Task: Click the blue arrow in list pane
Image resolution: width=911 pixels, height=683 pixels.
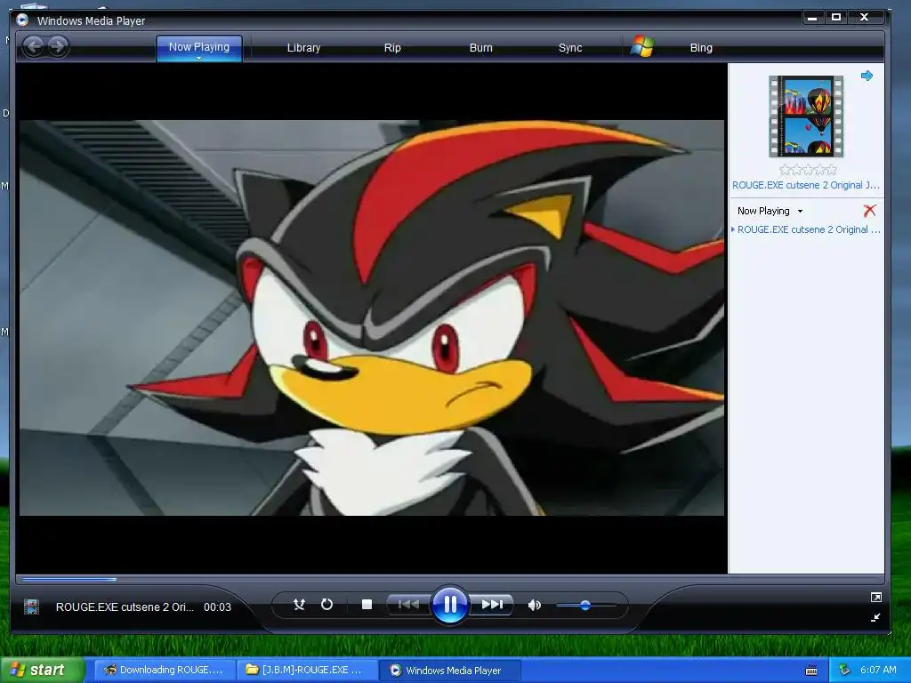Action: [x=867, y=76]
